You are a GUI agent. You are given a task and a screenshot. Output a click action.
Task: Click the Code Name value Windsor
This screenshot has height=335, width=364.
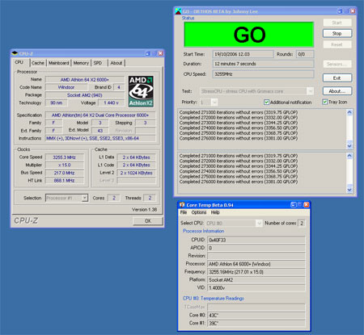coord(66,87)
